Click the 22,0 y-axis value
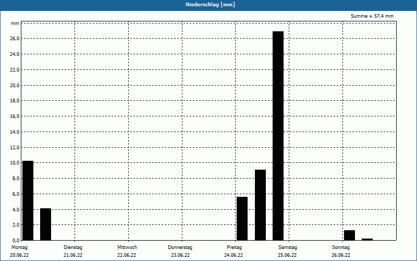This screenshot has width=417, height=261. [x=15, y=70]
